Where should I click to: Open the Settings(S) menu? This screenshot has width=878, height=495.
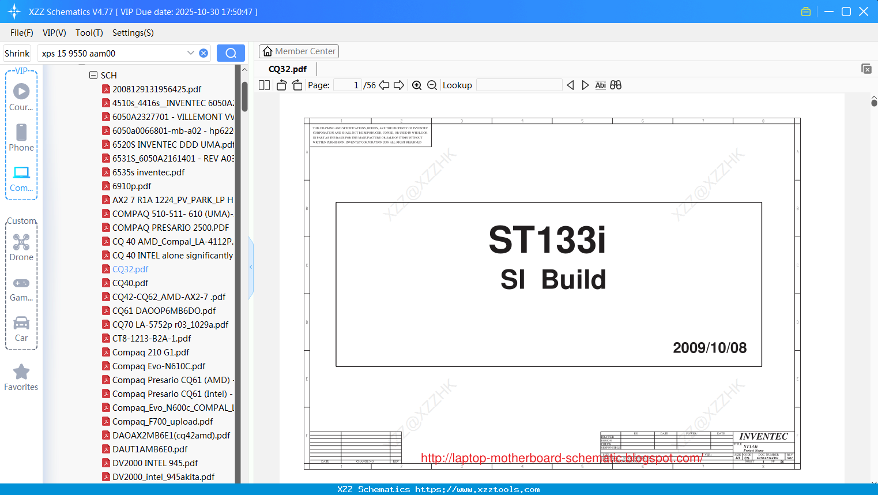coord(133,33)
